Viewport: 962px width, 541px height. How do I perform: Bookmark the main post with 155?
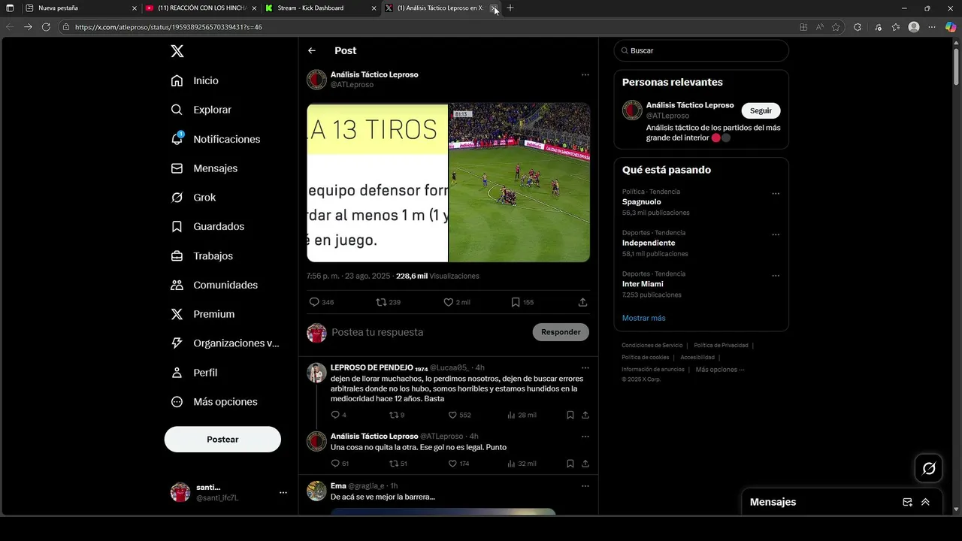[522, 302]
